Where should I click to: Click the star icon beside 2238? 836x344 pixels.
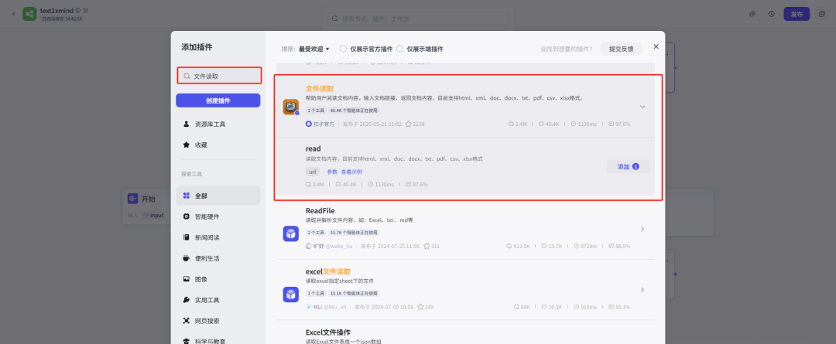[409, 124]
